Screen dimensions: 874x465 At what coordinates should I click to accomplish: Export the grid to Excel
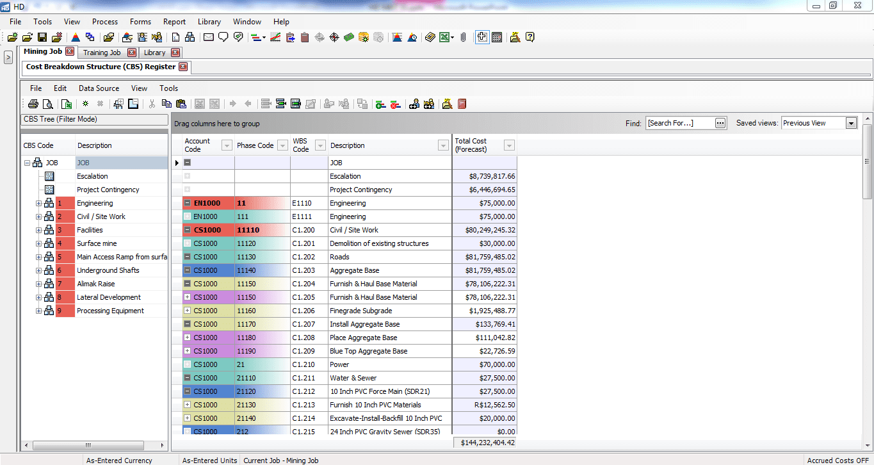67,104
